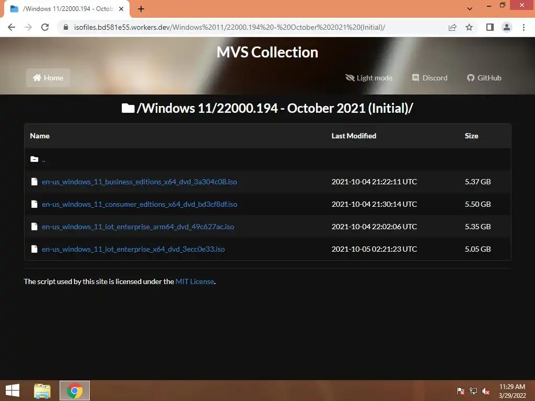535x401 pixels.
Task: Click file icon beside business_editions iso
Action: tap(34, 181)
